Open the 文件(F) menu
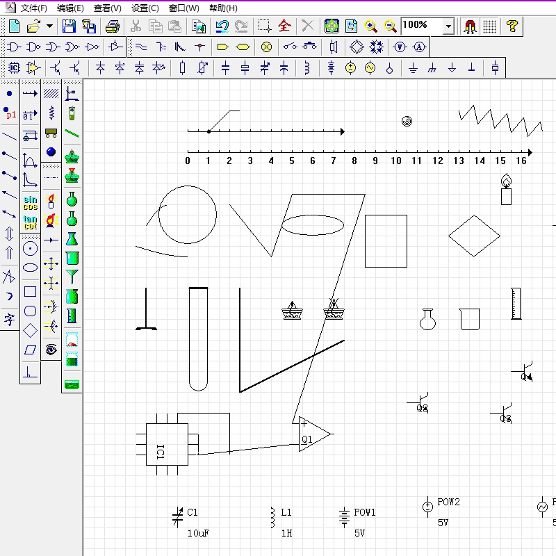556x556 pixels. (x=33, y=8)
